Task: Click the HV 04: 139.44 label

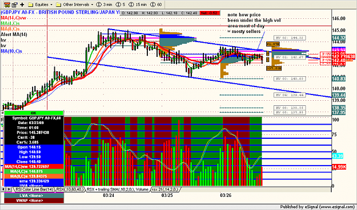Action: [x=290, y=95]
